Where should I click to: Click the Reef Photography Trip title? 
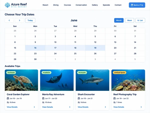tap(125, 94)
